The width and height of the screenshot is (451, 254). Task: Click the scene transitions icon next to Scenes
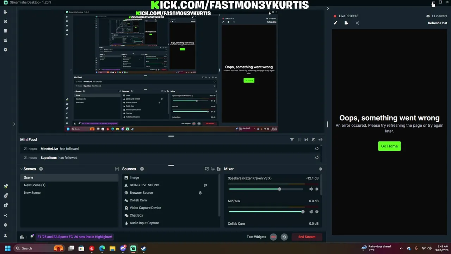pos(117,169)
